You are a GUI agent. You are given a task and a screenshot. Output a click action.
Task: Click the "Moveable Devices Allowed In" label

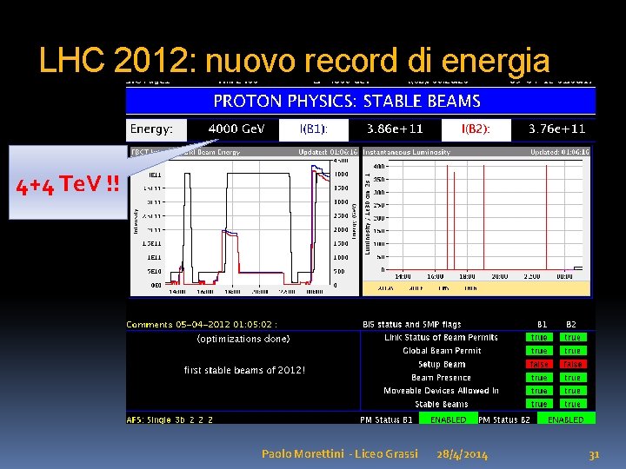(x=441, y=391)
